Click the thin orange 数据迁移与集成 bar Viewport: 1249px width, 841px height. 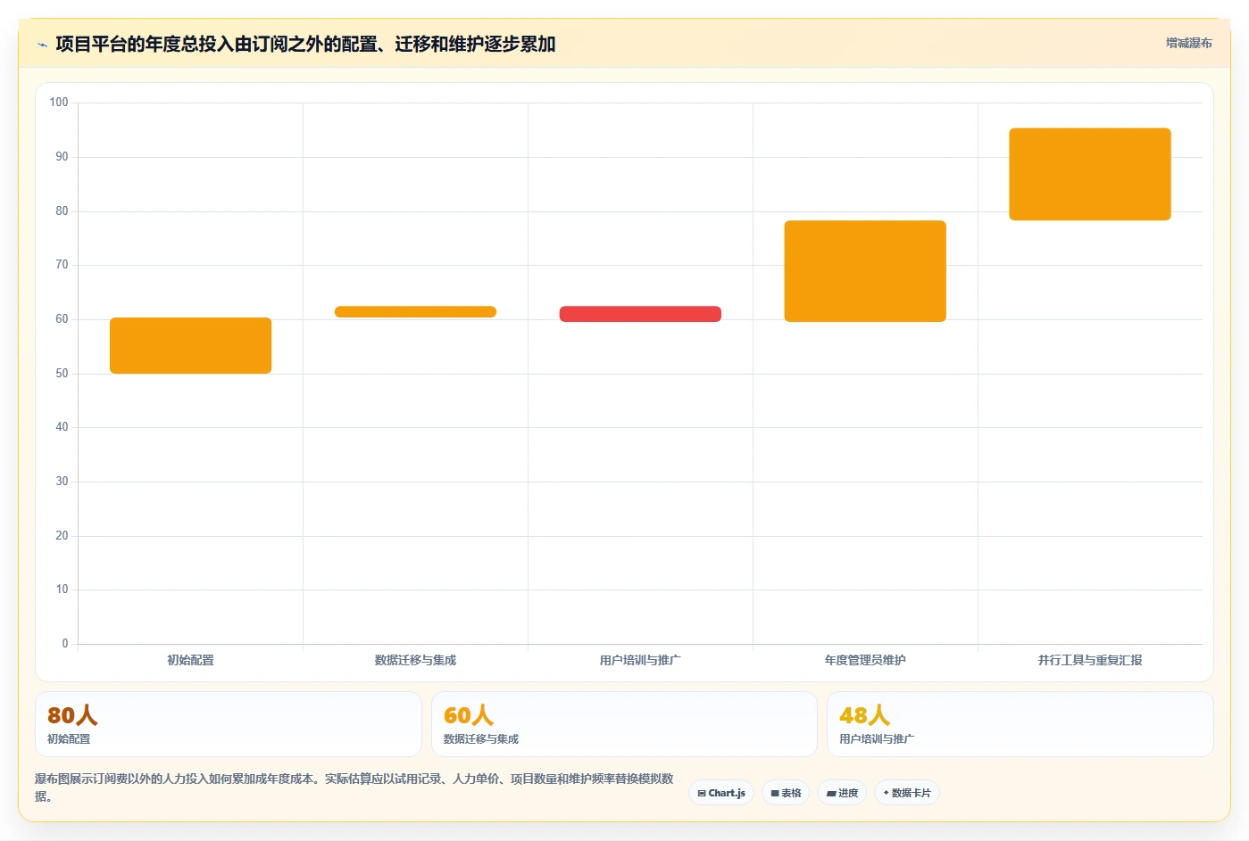click(415, 312)
